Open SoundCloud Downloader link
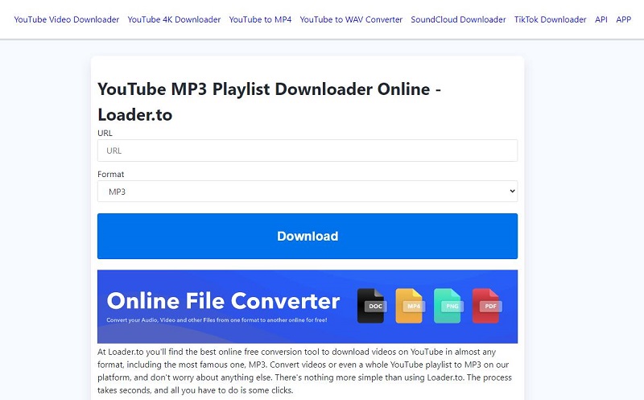 458,19
